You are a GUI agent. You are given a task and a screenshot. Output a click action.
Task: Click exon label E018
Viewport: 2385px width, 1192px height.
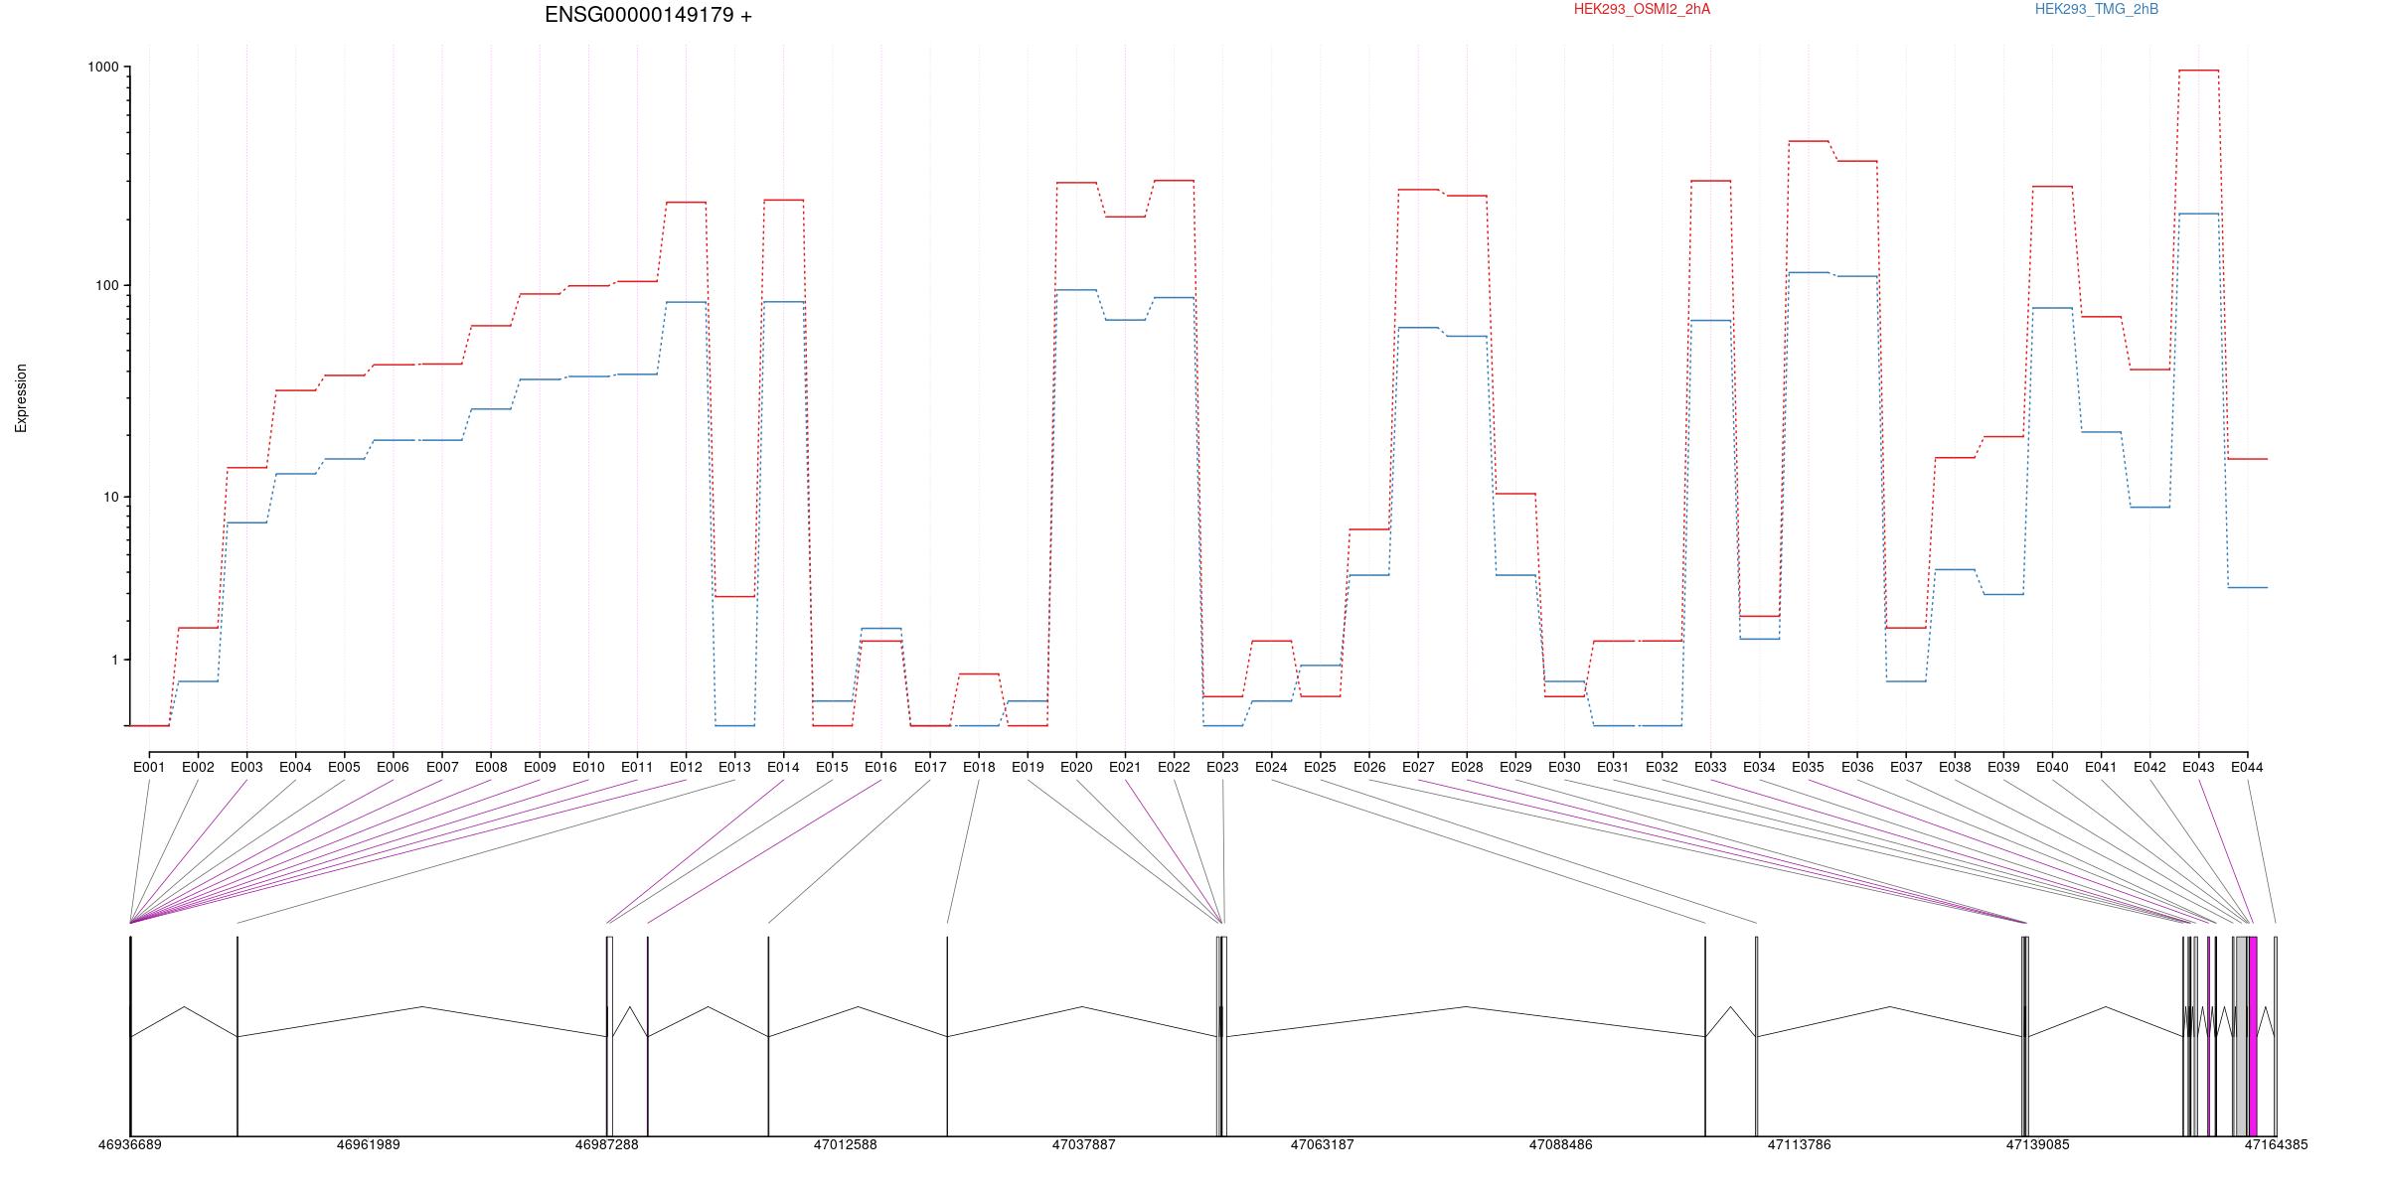(979, 767)
